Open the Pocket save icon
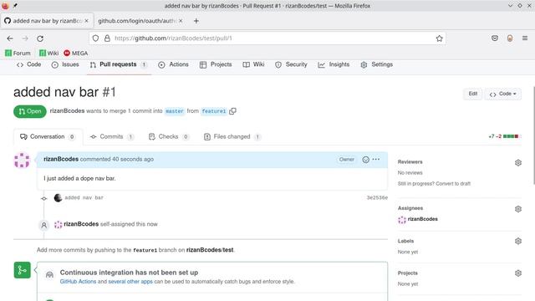This screenshot has height=301, width=535. pos(495,38)
